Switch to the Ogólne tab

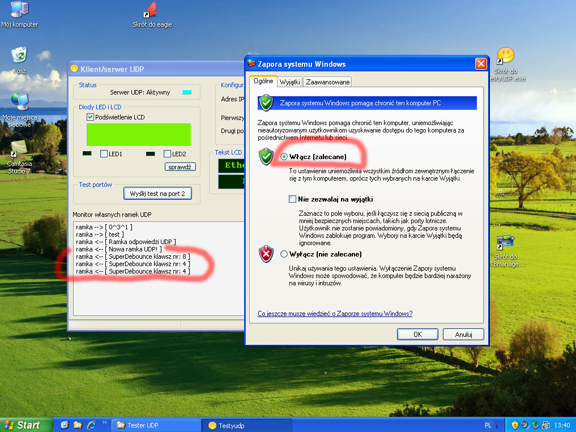click(263, 81)
